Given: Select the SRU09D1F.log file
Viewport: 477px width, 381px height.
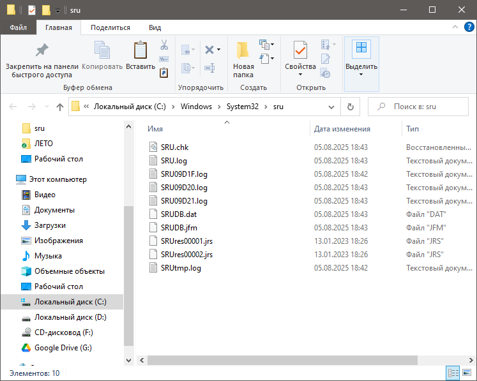Looking at the screenshot, I should 184,174.
